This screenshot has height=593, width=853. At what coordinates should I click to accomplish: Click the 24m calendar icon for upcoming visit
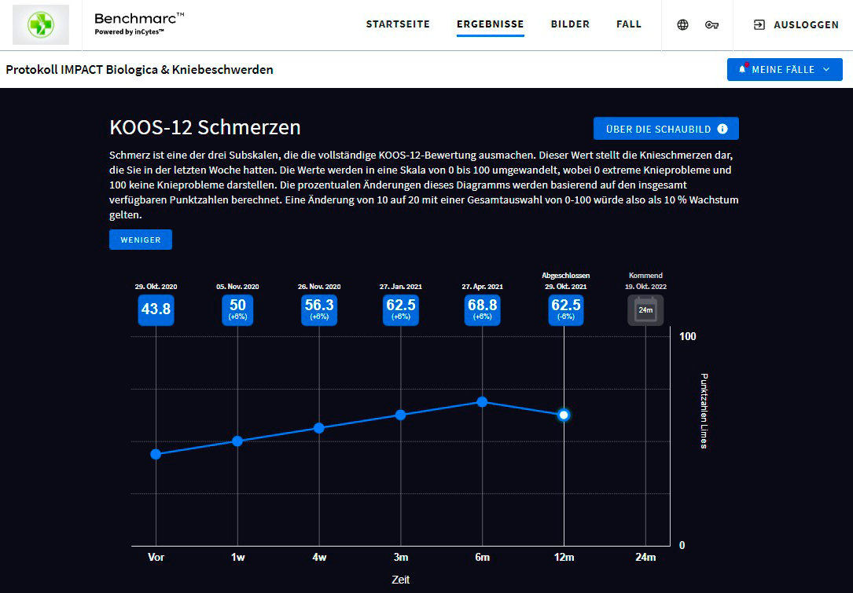(645, 310)
